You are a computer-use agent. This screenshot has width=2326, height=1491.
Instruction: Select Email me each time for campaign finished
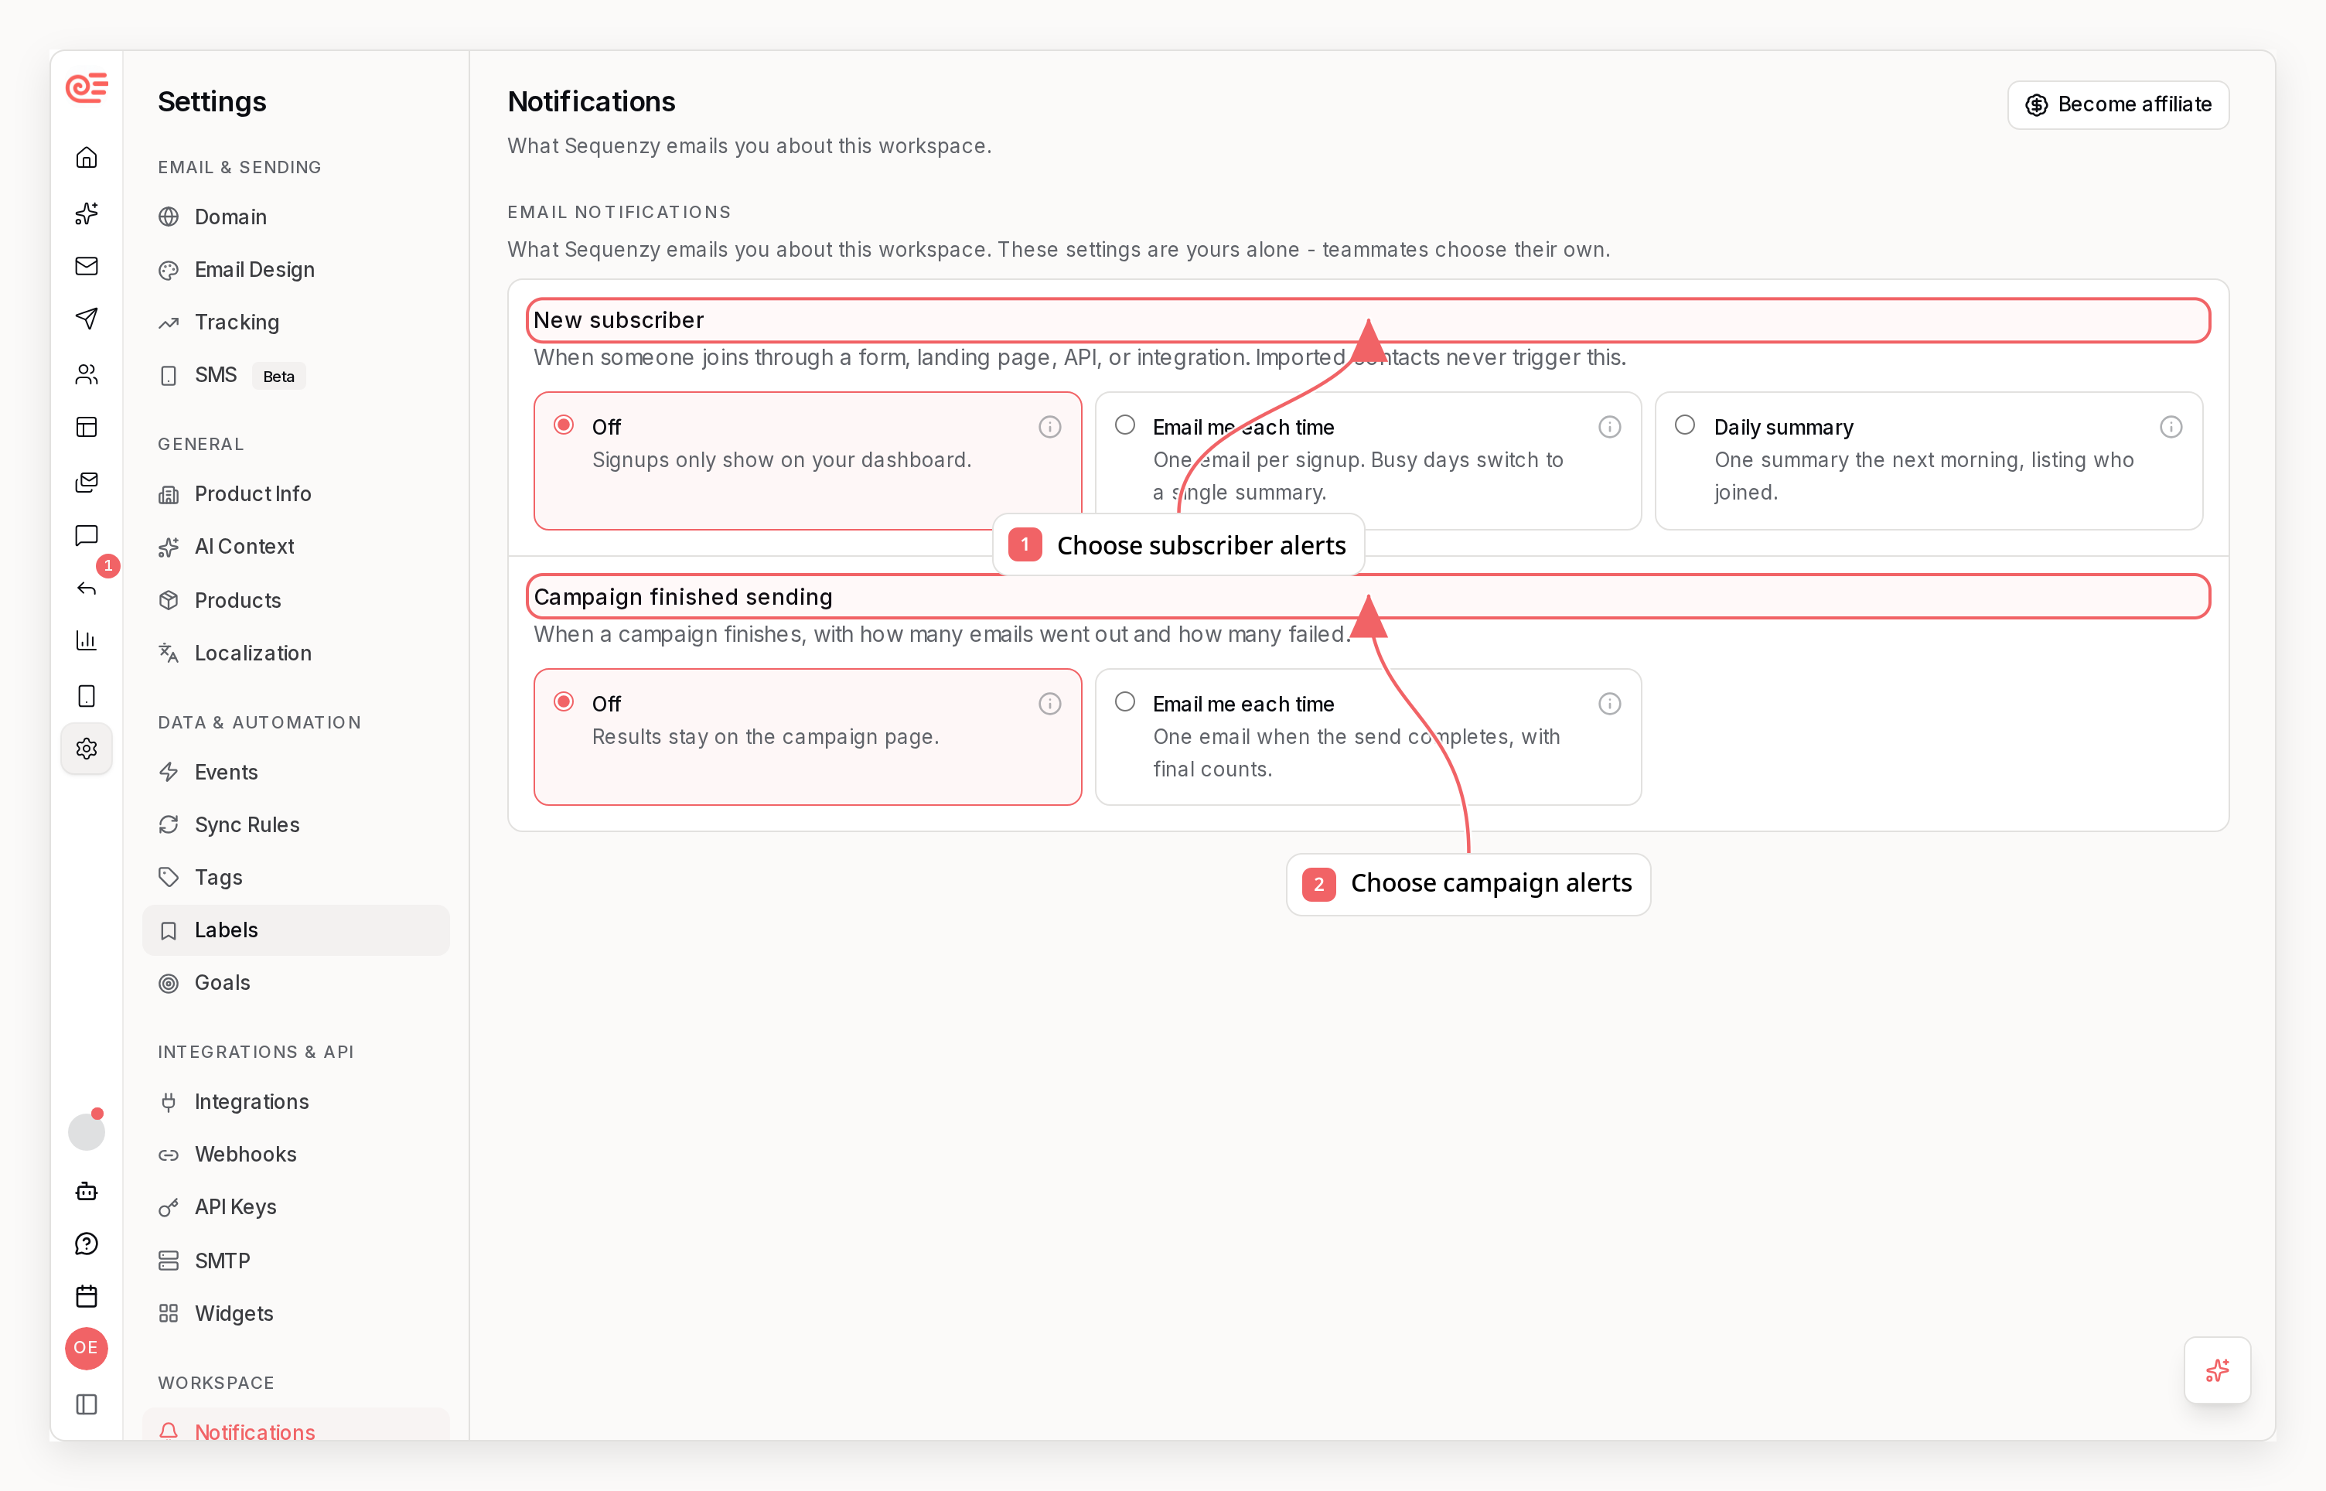[x=1125, y=702]
